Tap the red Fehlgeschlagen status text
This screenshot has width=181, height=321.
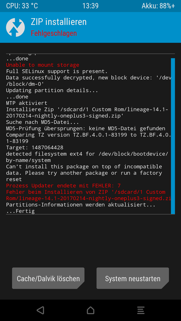pos(54,33)
